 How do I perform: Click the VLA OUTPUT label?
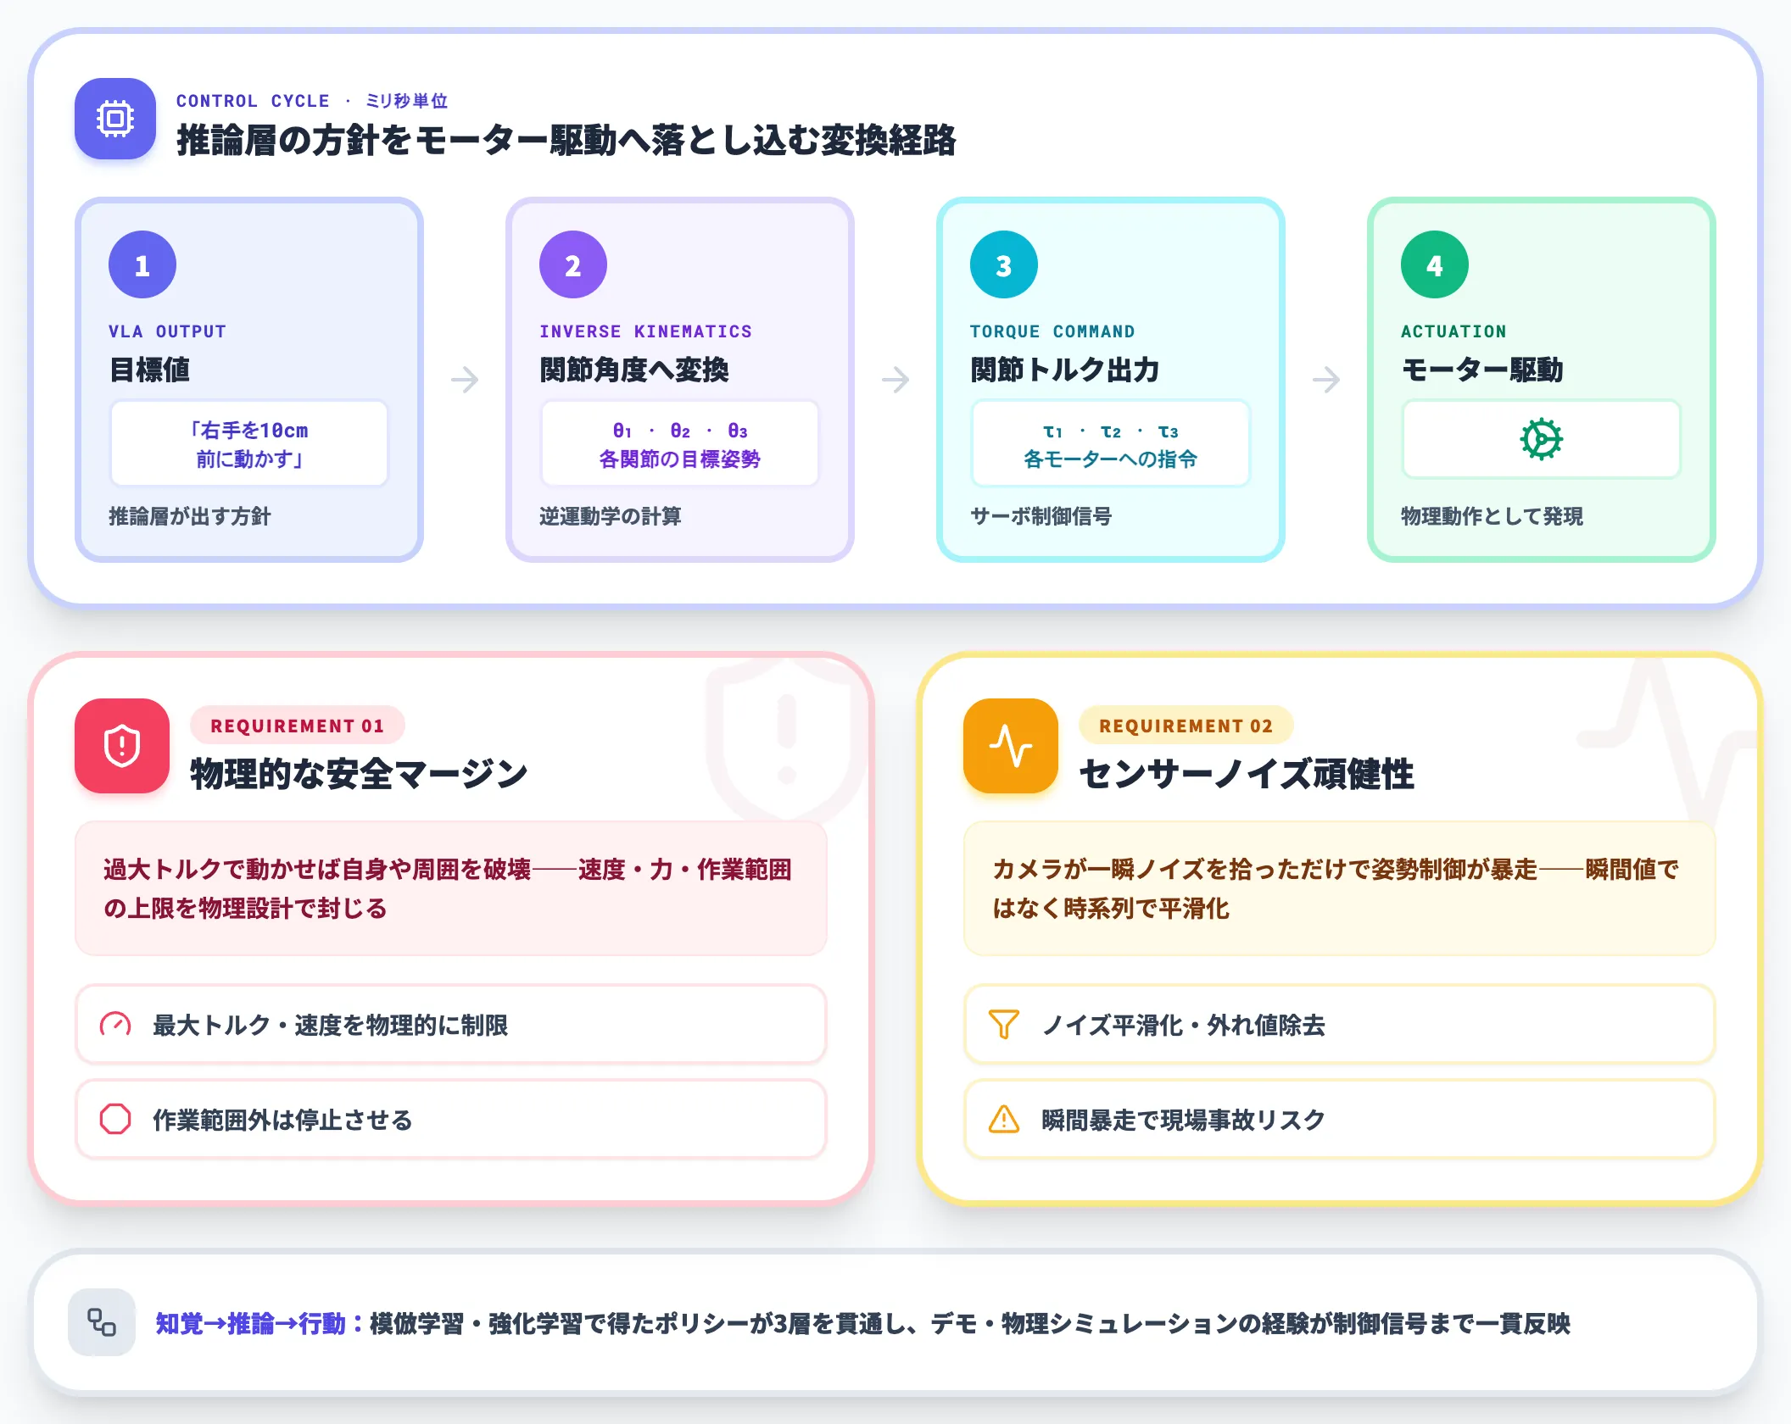pos(167,331)
